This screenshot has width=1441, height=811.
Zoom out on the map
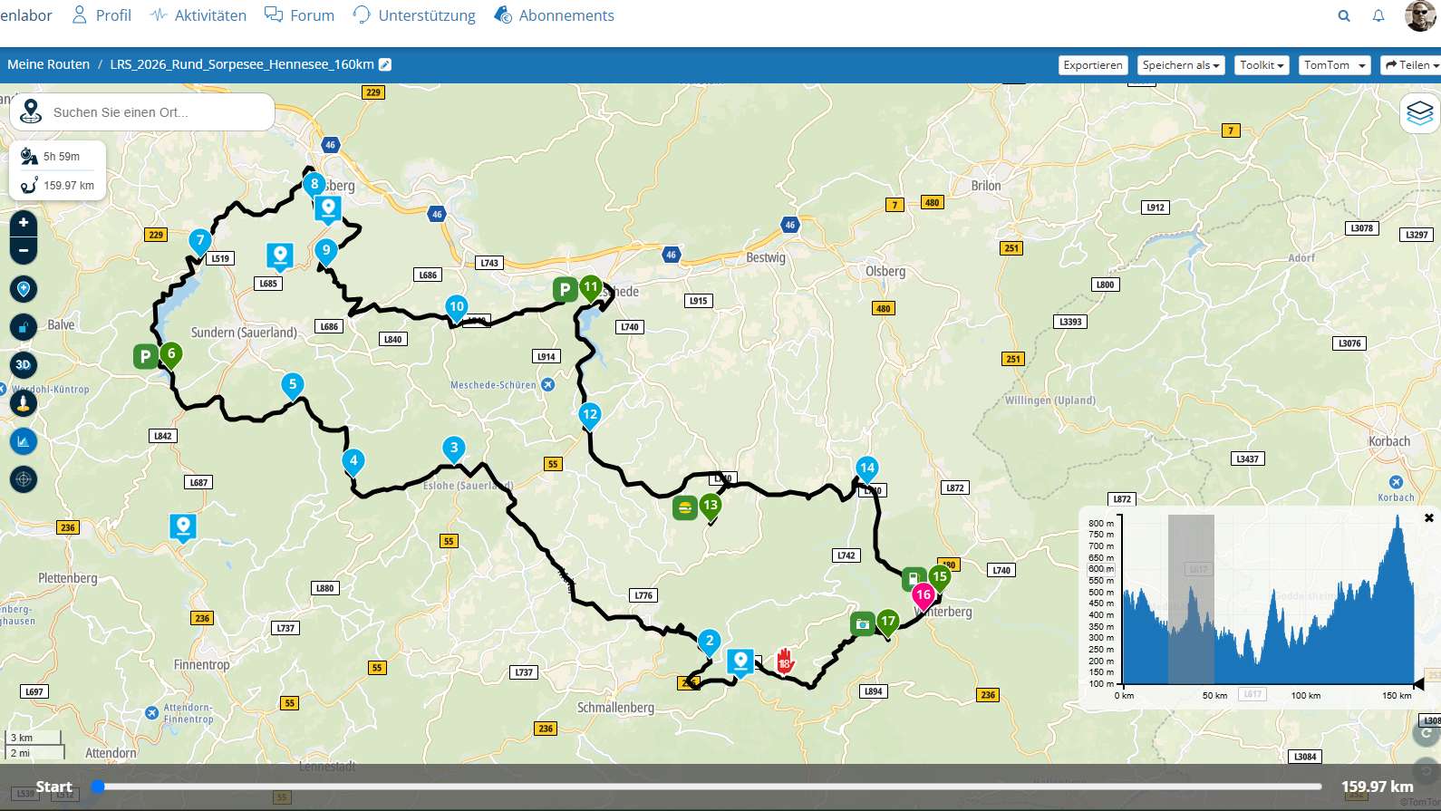[24, 250]
